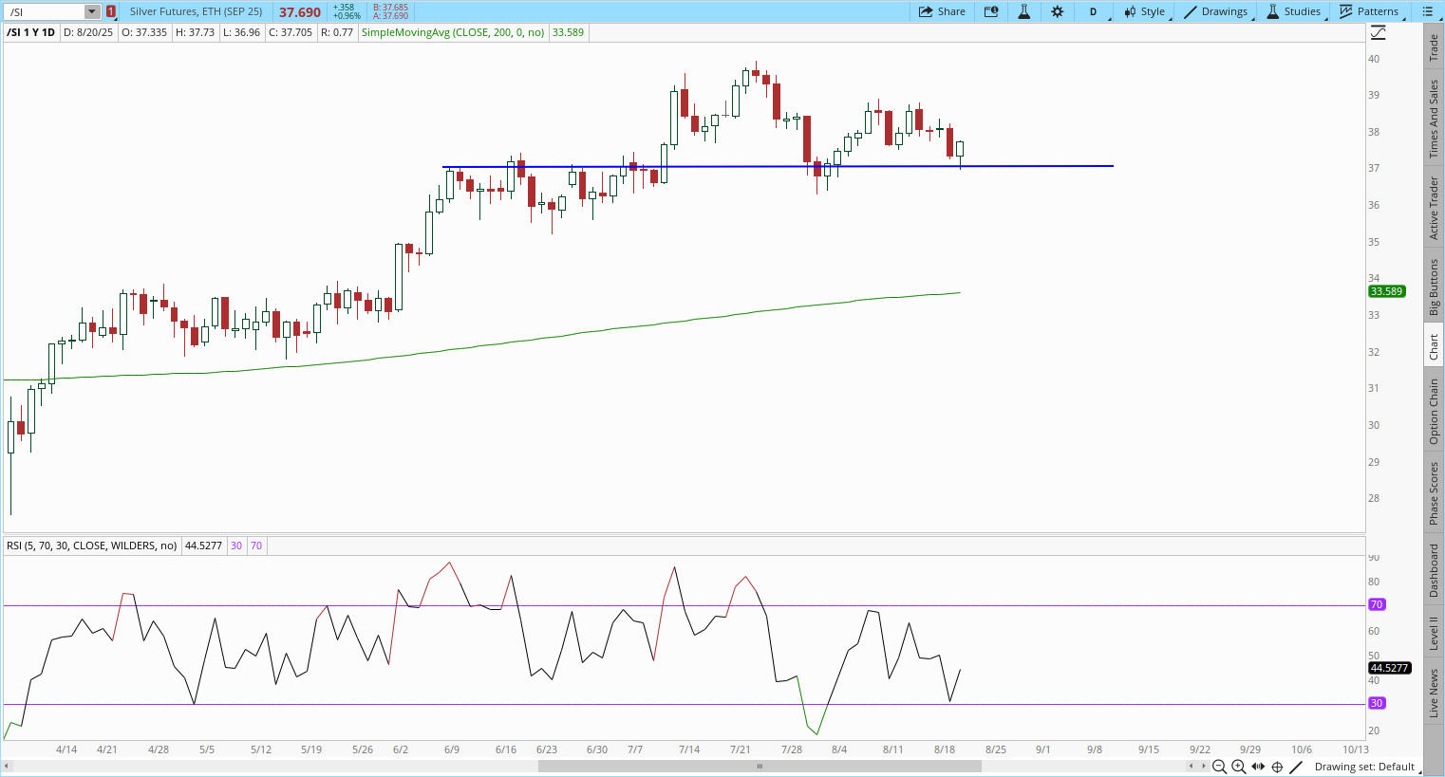
Task: Open the Edit Studies flask icon
Action: point(1023,11)
